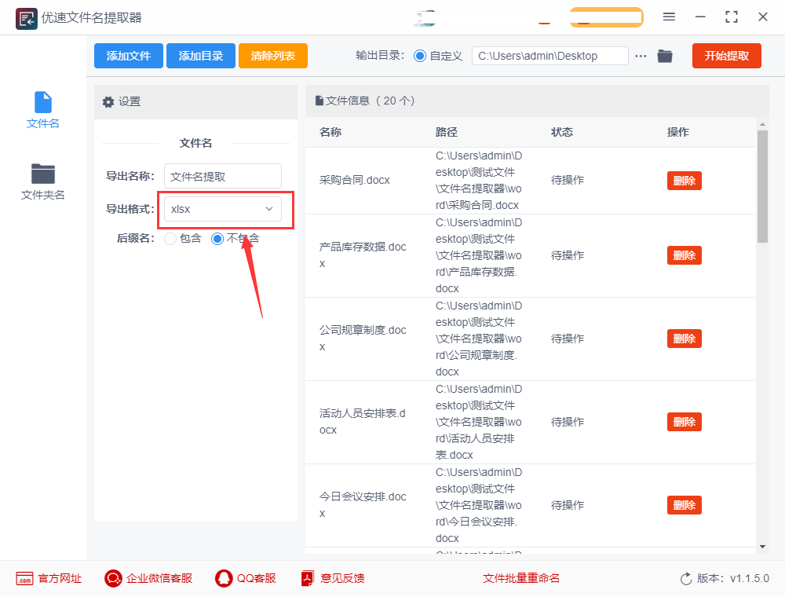Open 文件批量重命名 link
This screenshot has height=597, width=785.
coord(521,578)
